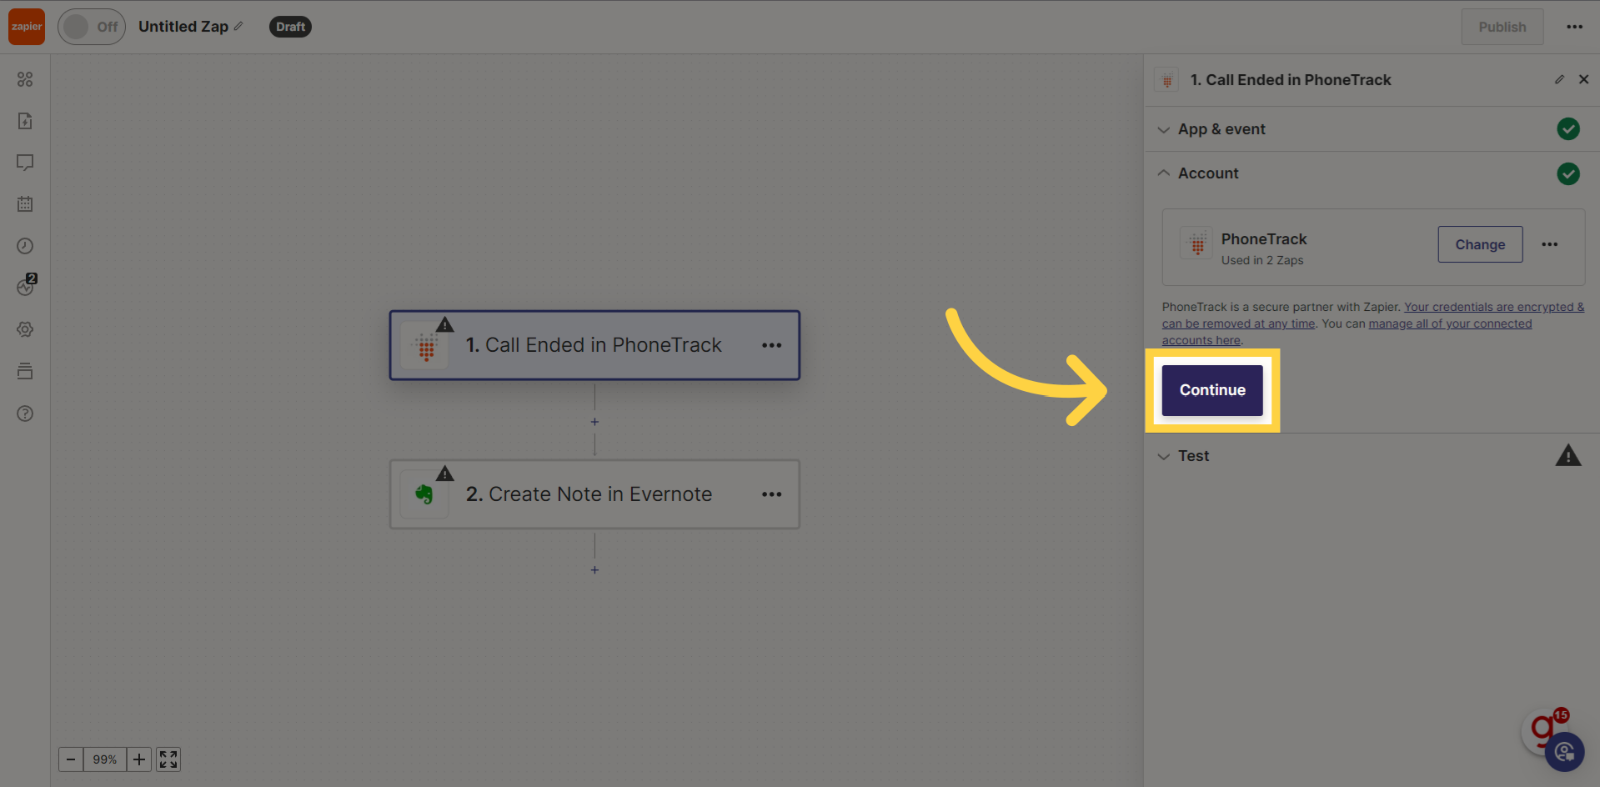Add a step between steps 1 and 2

point(594,422)
